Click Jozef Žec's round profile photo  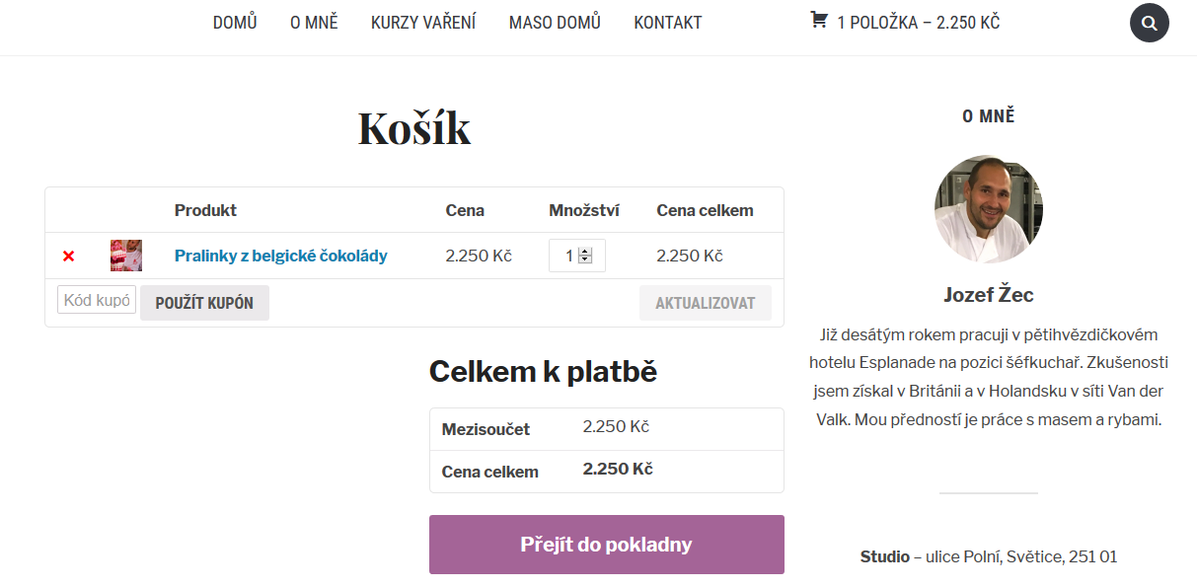click(x=988, y=208)
